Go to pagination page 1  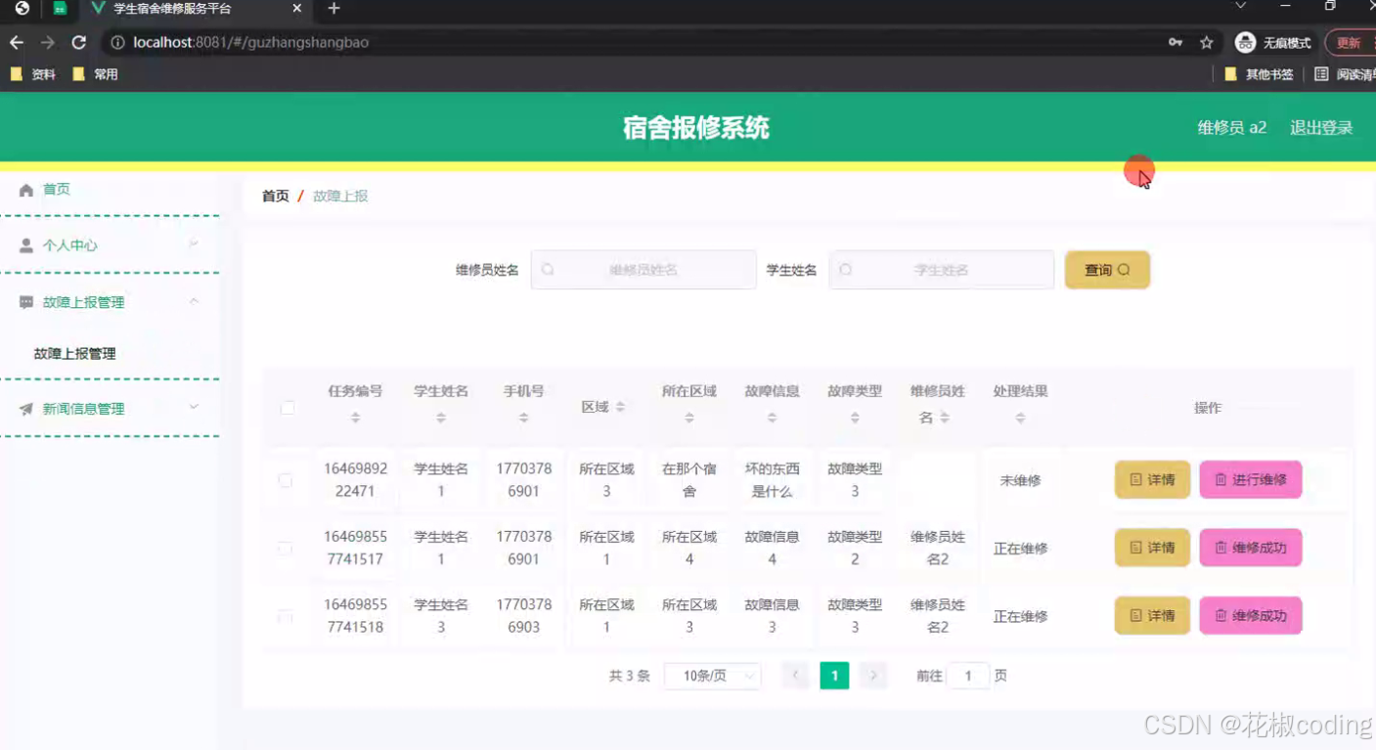pos(834,676)
